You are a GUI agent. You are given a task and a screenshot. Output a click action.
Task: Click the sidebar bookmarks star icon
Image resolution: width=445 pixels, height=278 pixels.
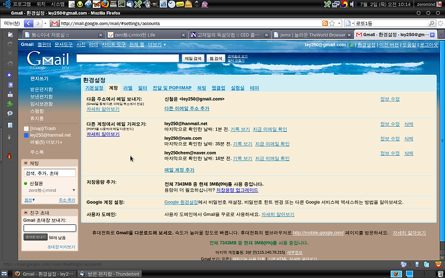tap(9, 75)
